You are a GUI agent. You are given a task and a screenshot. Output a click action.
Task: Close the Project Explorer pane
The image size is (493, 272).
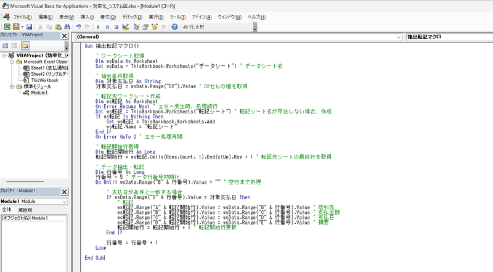pyautogui.click(x=65, y=36)
